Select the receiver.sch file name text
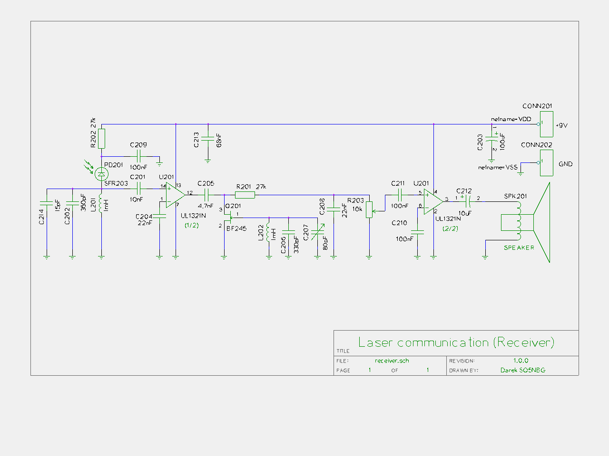Viewport: 609px width, 456px height. click(x=392, y=361)
